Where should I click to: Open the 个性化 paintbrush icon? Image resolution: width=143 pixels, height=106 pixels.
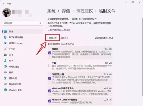pos(5,49)
